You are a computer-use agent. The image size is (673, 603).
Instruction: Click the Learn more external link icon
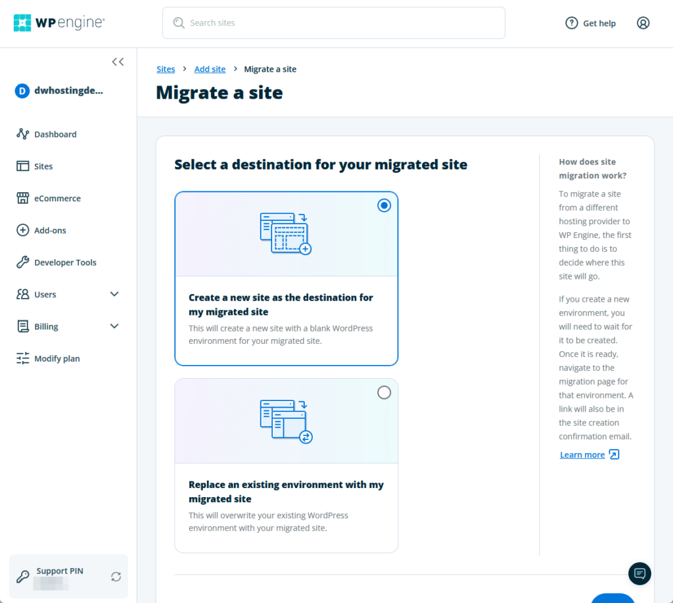(615, 454)
